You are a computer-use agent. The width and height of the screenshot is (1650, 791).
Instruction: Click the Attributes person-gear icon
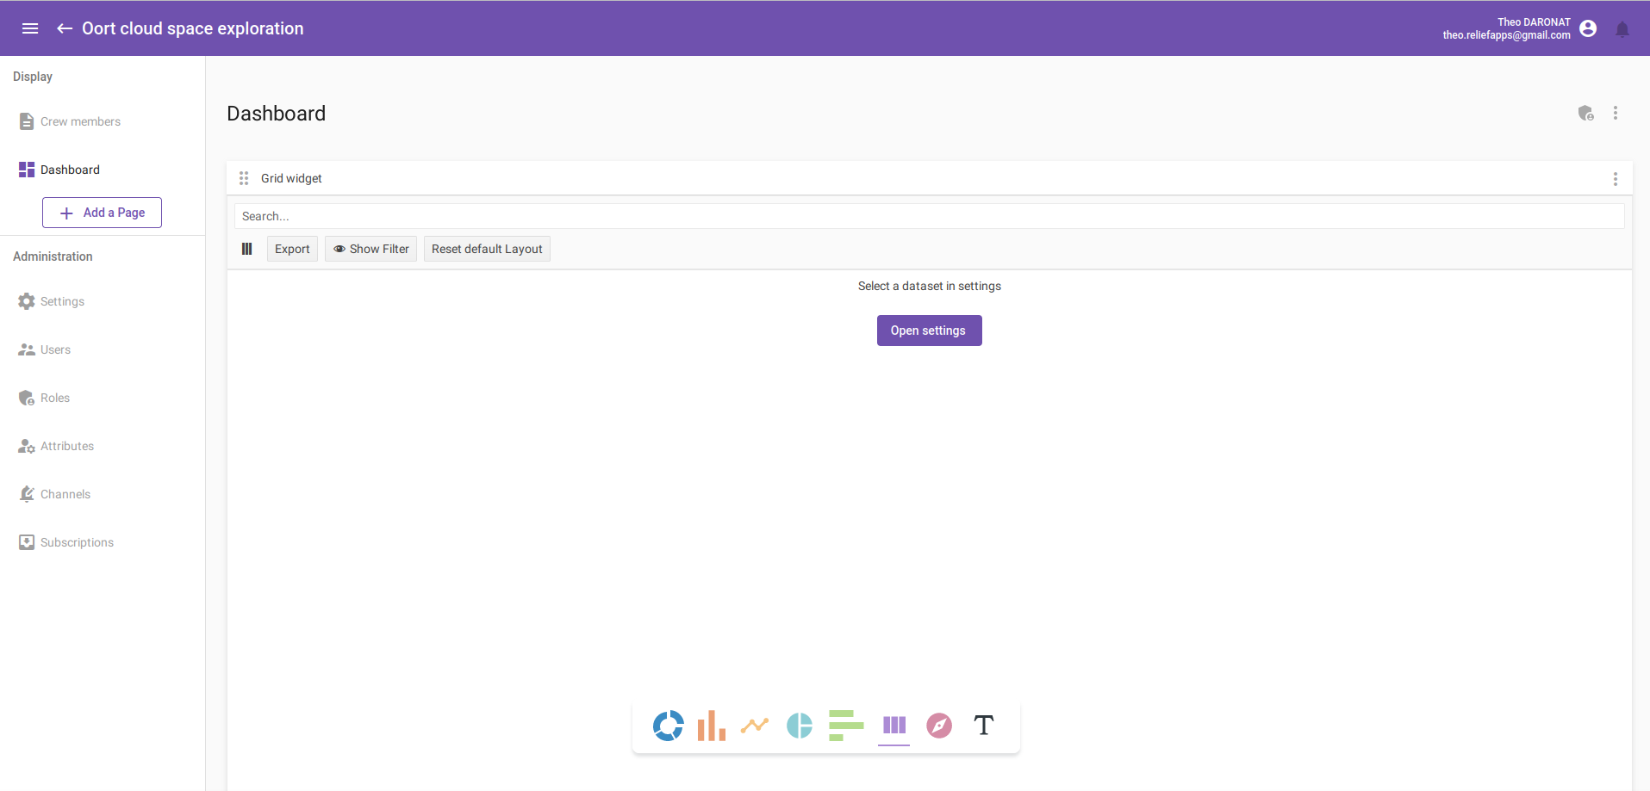point(27,446)
